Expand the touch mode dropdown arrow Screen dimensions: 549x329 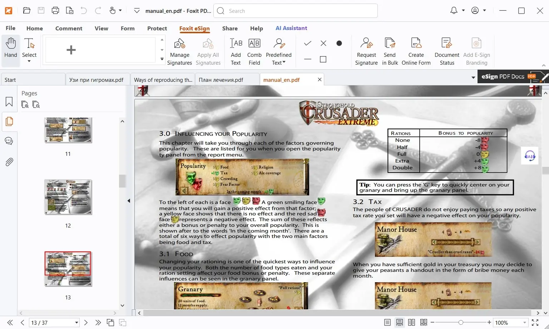[120, 11]
